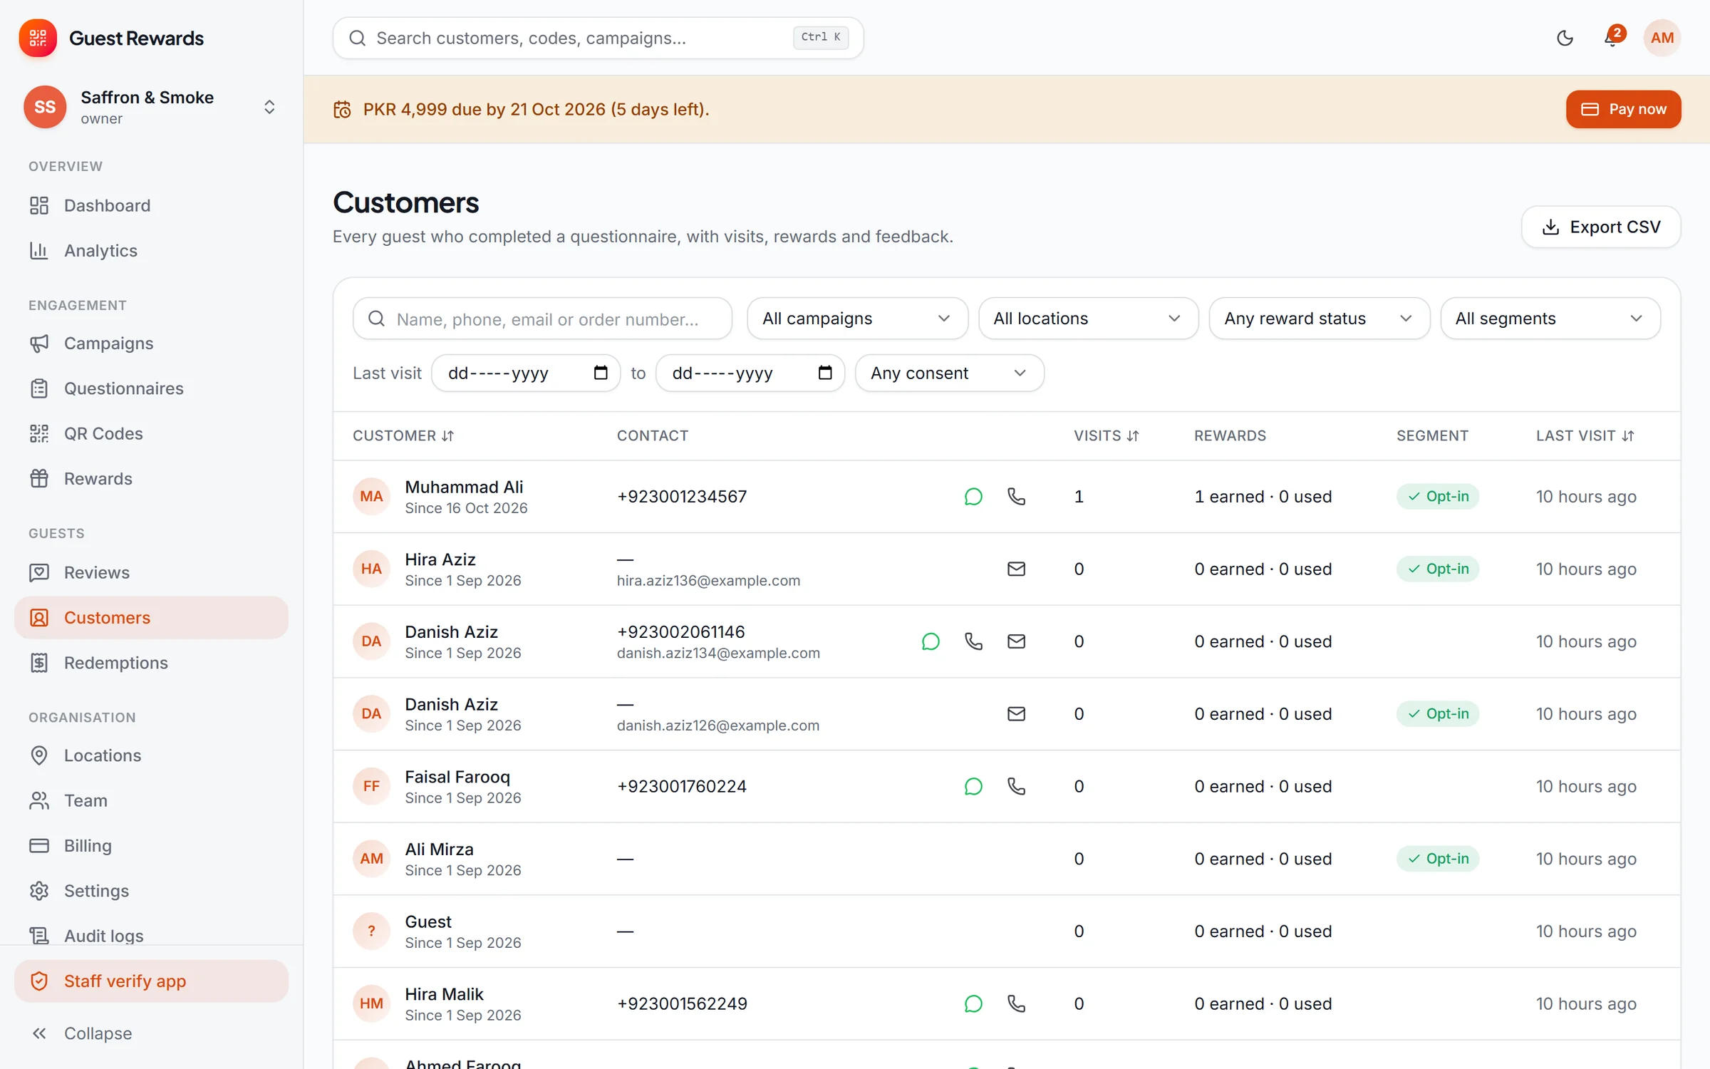Call Muhammad Ali via phone icon
The image size is (1710, 1069).
[x=1016, y=497]
